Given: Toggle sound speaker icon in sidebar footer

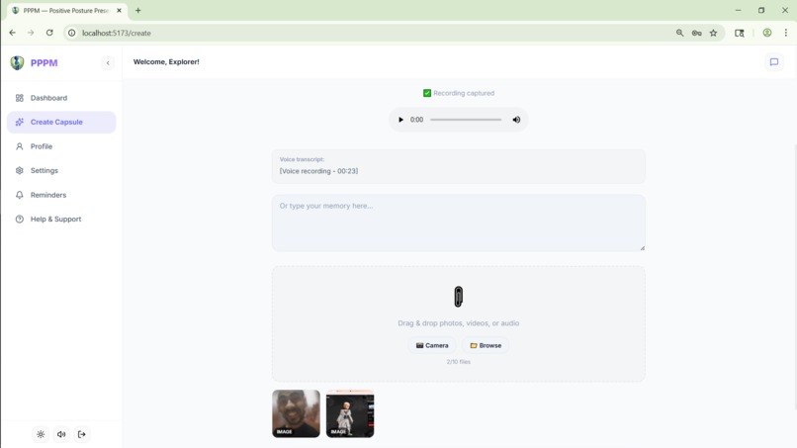Looking at the screenshot, I should [61, 434].
